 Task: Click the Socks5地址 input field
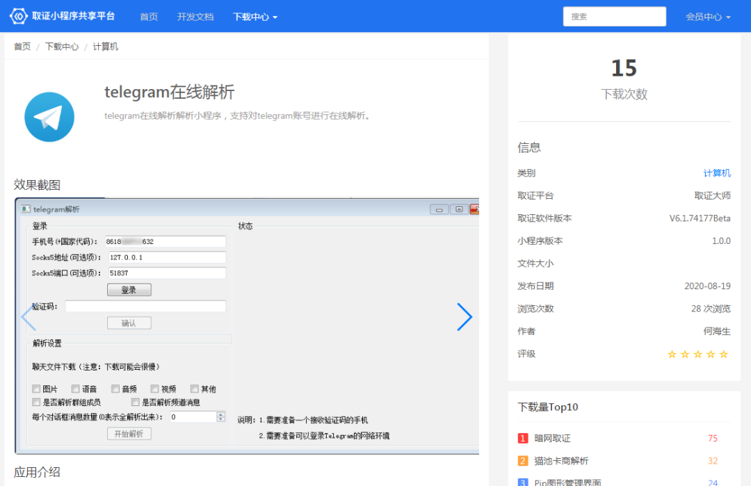point(167,257)
